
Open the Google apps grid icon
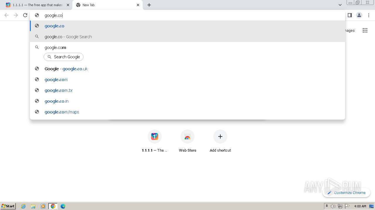click(365, 30)
